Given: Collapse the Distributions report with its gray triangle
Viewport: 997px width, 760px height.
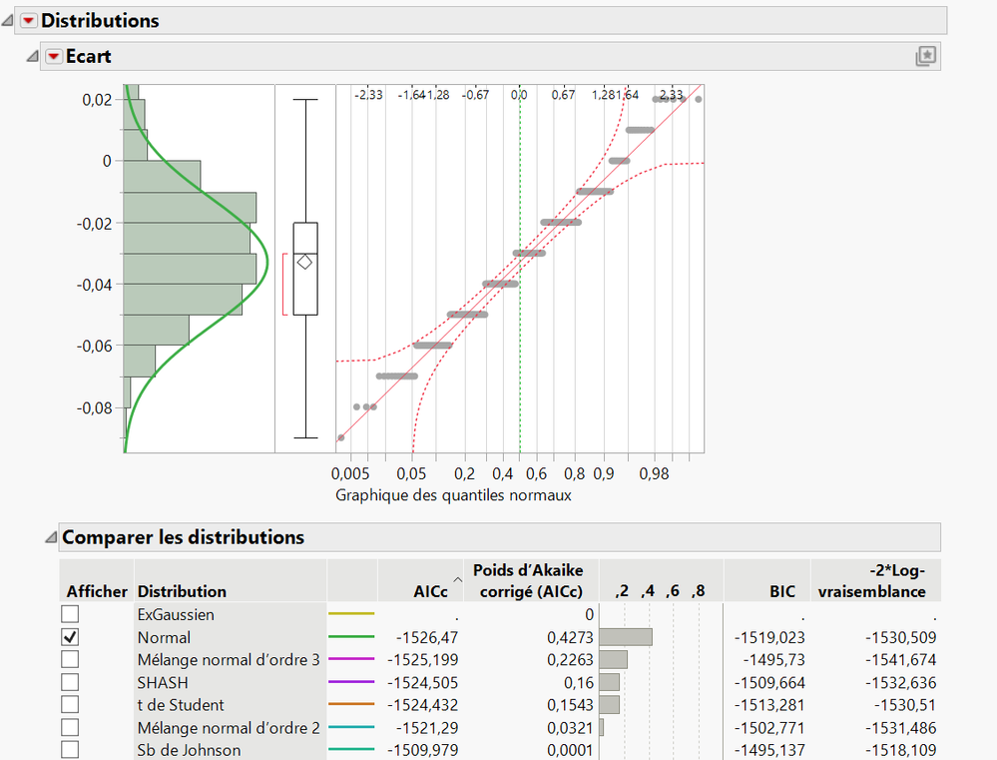Looking at the screenshot, I should (x=8, y=20).
